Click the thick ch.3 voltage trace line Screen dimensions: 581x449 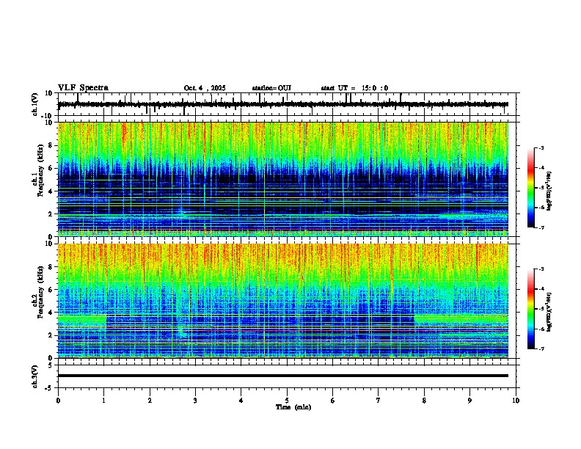283,376
